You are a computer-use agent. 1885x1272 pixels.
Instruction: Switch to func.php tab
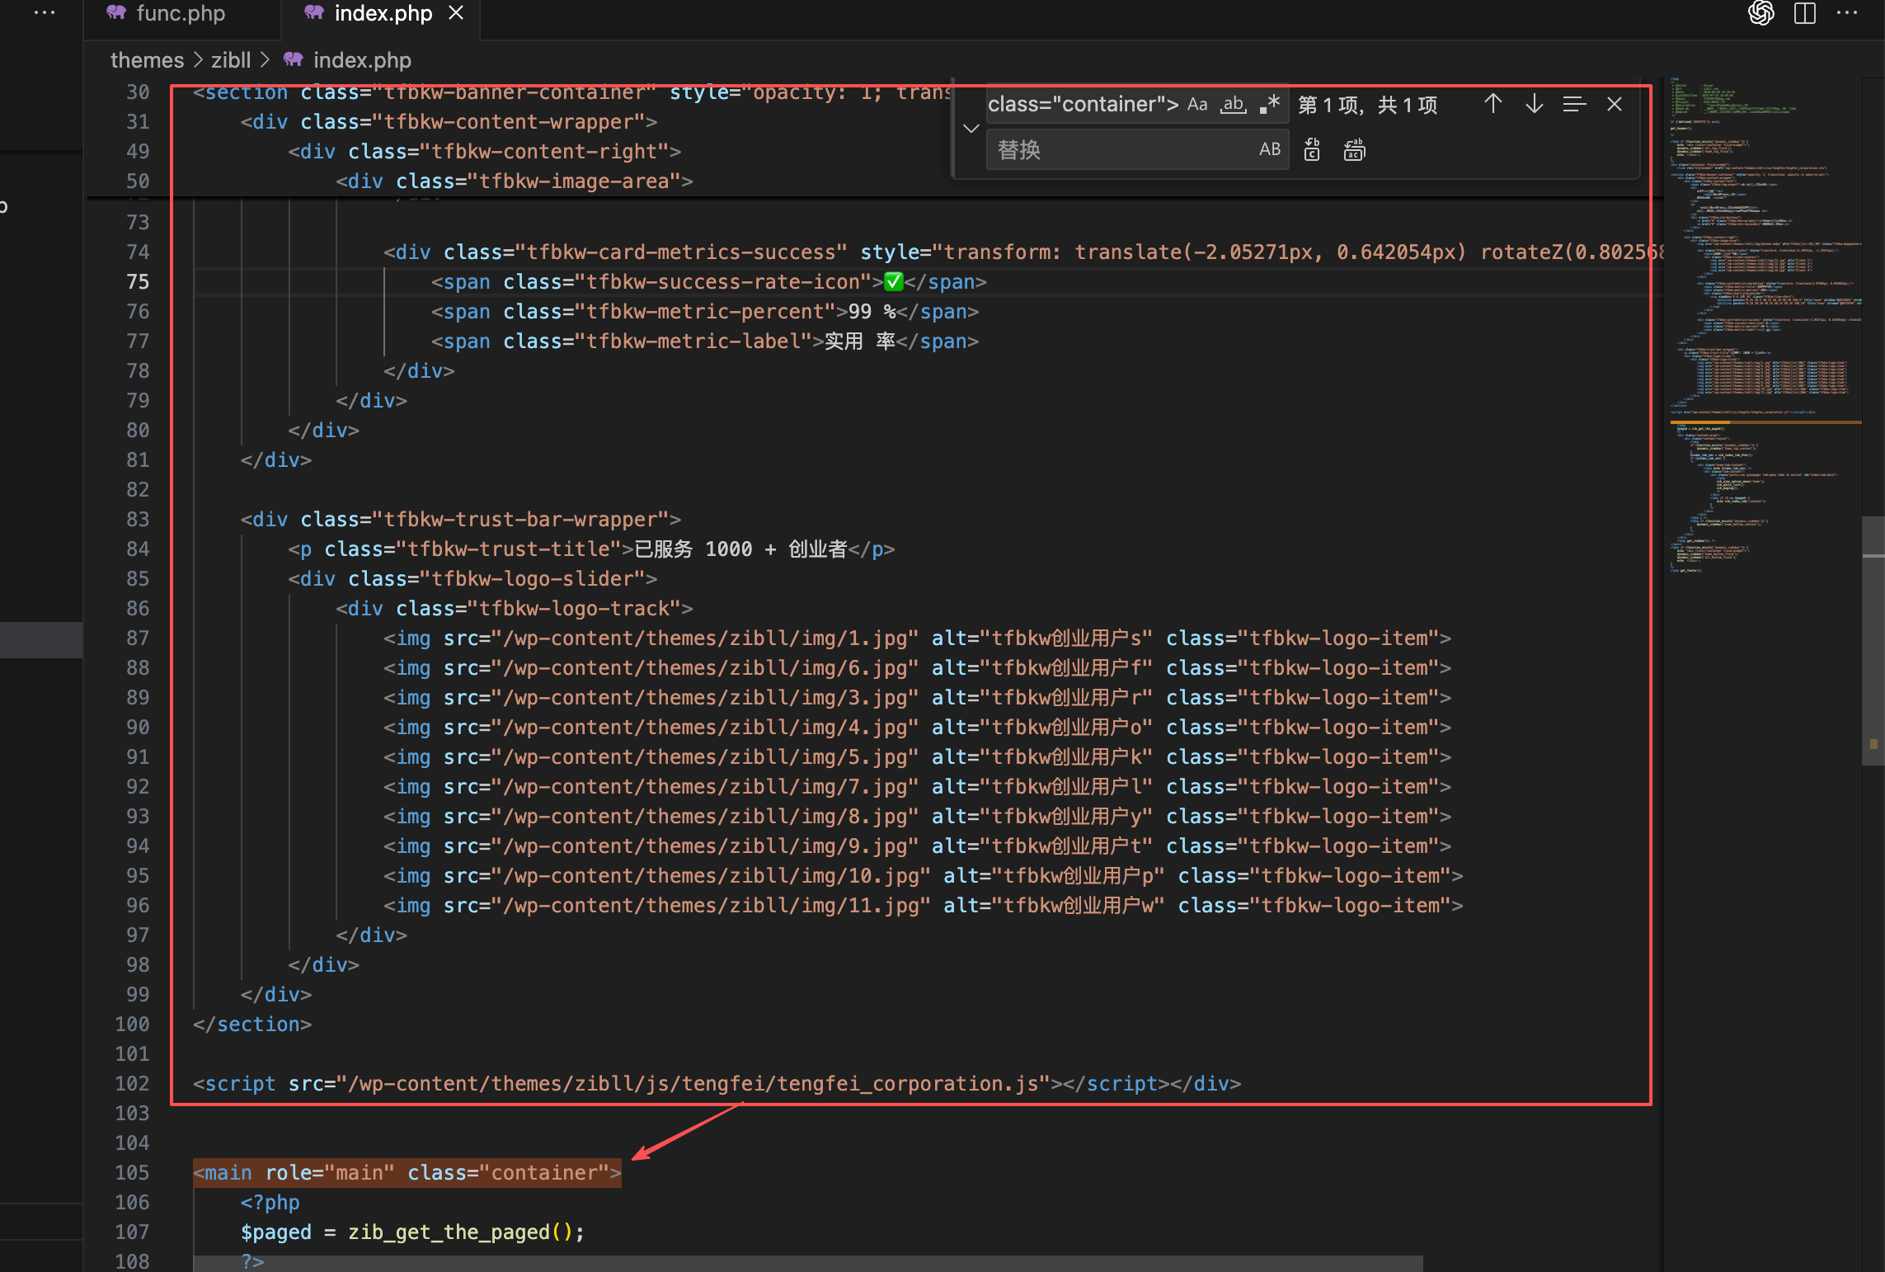click(x=180, y=13)
